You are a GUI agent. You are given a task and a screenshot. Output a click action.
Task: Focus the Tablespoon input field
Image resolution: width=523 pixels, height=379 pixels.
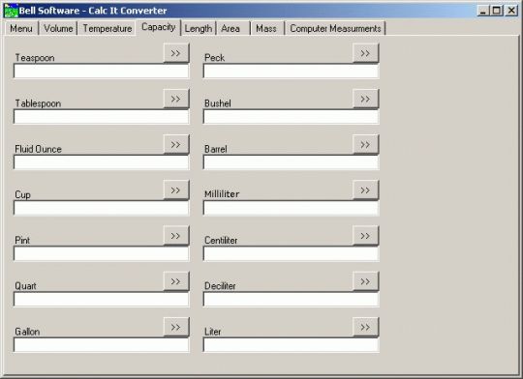point(101,117)
